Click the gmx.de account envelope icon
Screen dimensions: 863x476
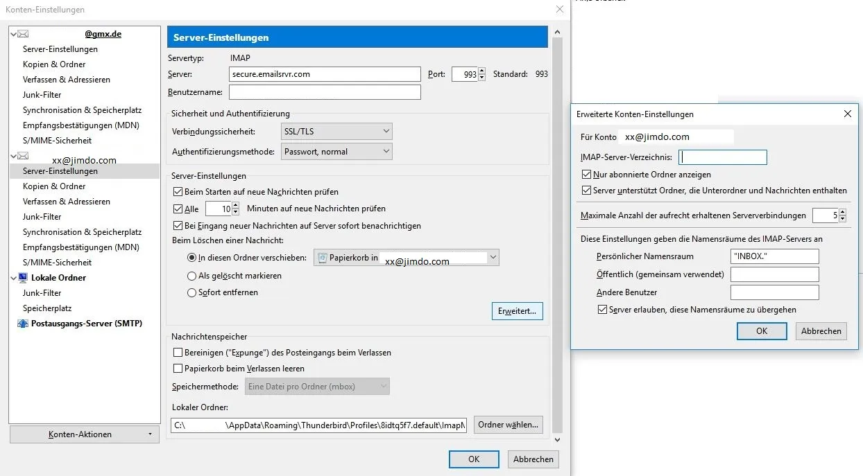23,33
